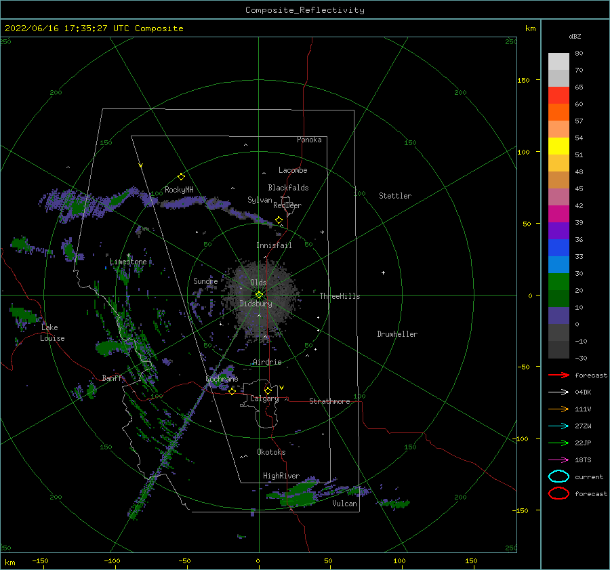Click the dBZ legend heading
This screenshot has width=610, height=570.
(x=575, y=36)
